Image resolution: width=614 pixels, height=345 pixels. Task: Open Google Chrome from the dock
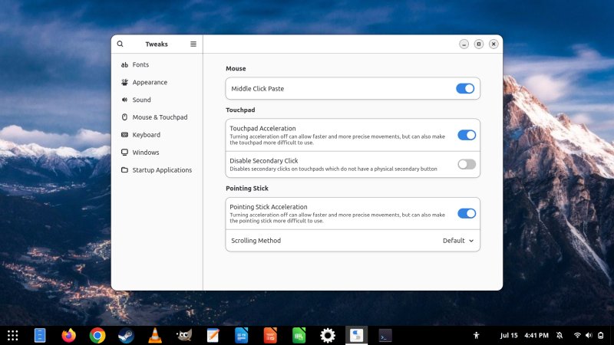click(x=97, y=335)
